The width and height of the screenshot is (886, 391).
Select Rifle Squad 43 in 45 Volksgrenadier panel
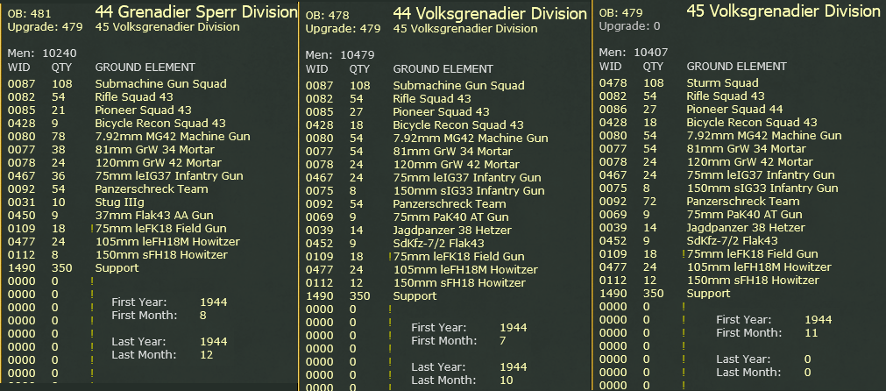[x=726, y=96]
